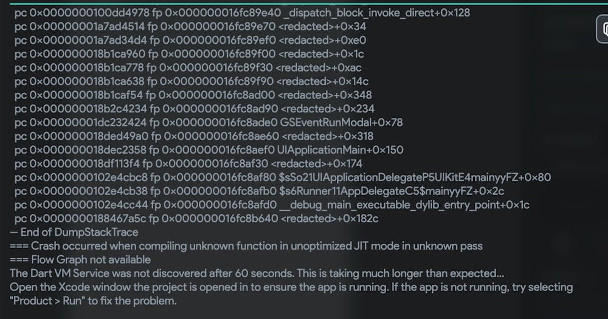Click the "Open the Xcode window" instruction line

coord(291,287)
